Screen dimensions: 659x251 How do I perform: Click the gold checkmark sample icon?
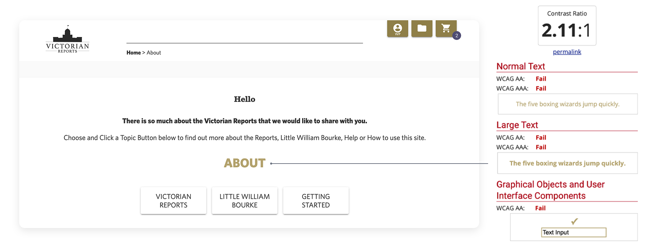coord(574,221)
